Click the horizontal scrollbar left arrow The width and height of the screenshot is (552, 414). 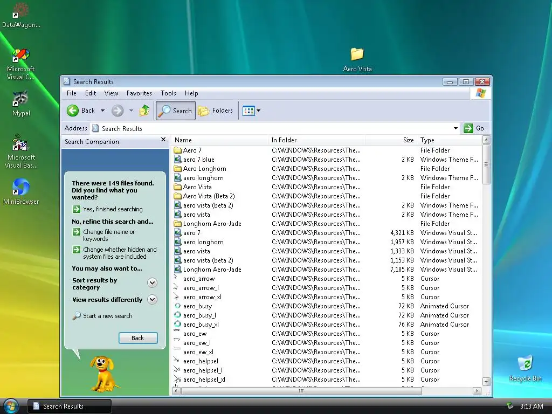[176, 390]
